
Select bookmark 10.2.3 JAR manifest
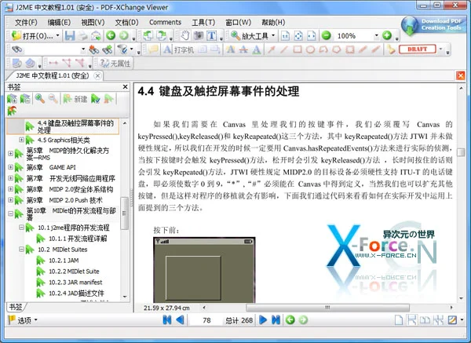pyautogui.click(x=75, y=283)
